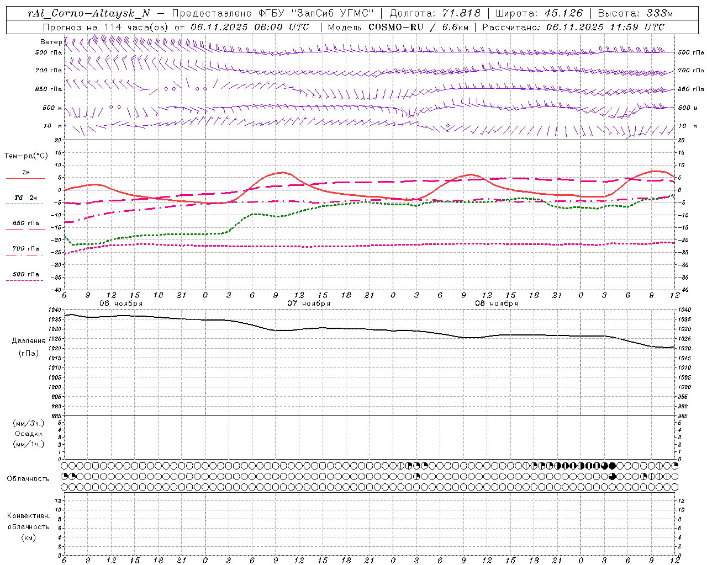Click the 10 м wind level label at left
Image resolution: width=707 pixels, height=565 pixels.
(x=53, y=126)
